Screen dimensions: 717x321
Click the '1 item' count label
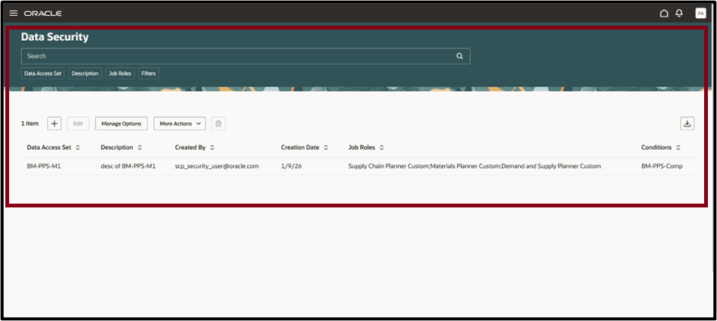30,123
